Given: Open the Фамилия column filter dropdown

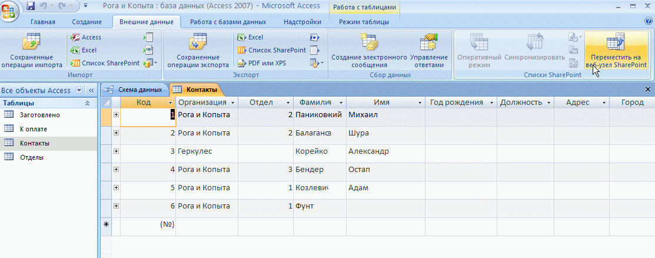Looking at the screenshot, I should click(341, 103).
